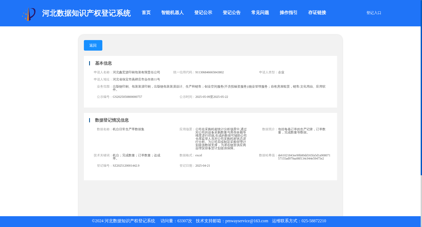
Task: Click the 返回 button
Action: click(x=93, y=45)
